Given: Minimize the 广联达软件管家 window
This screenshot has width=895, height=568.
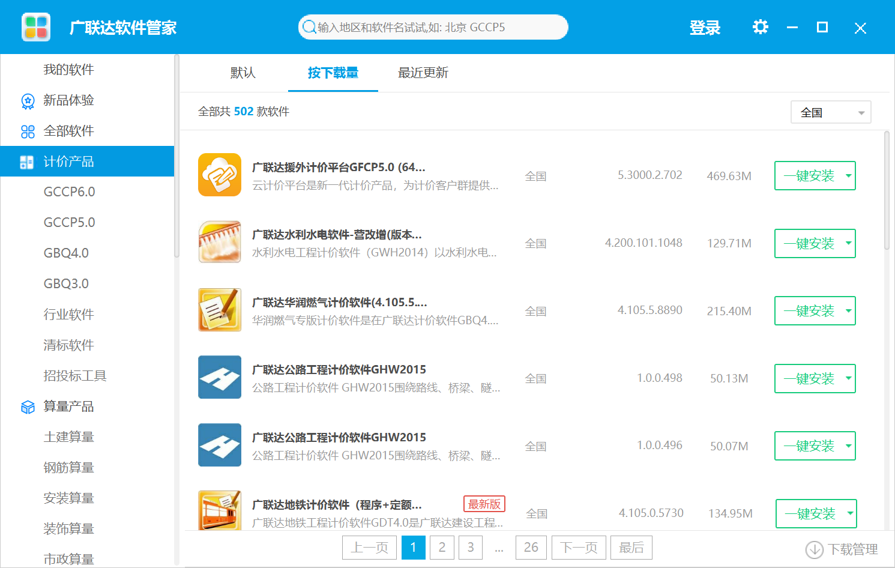Looking at the screenshot, I should [792, 28].
